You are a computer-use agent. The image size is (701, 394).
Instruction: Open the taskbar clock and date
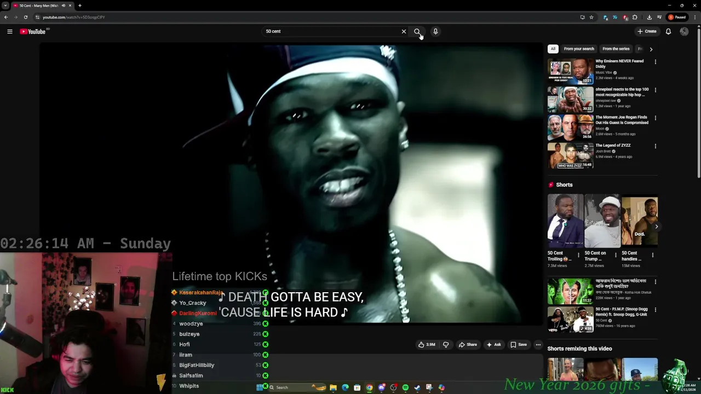[689, 387]
